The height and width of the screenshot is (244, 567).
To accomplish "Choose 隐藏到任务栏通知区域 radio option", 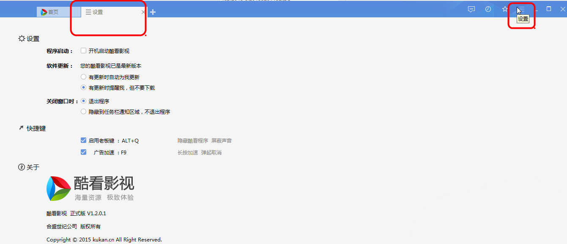I will click(x=83, y=112).
